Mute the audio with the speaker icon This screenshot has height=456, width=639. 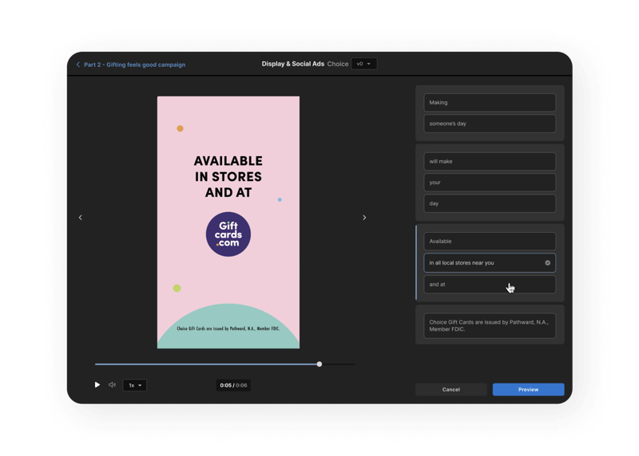(112, 385)
